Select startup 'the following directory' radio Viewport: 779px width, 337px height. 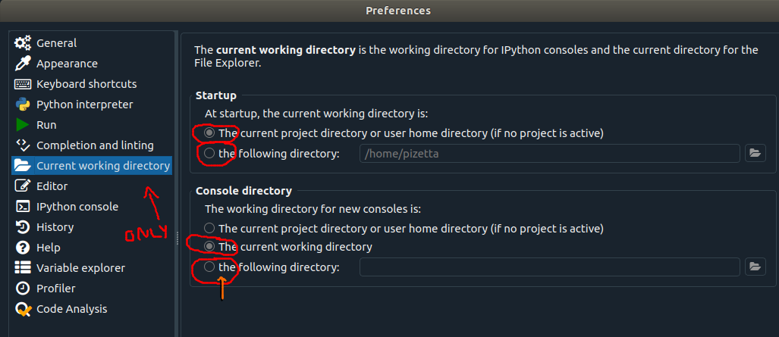pos(209,154)
